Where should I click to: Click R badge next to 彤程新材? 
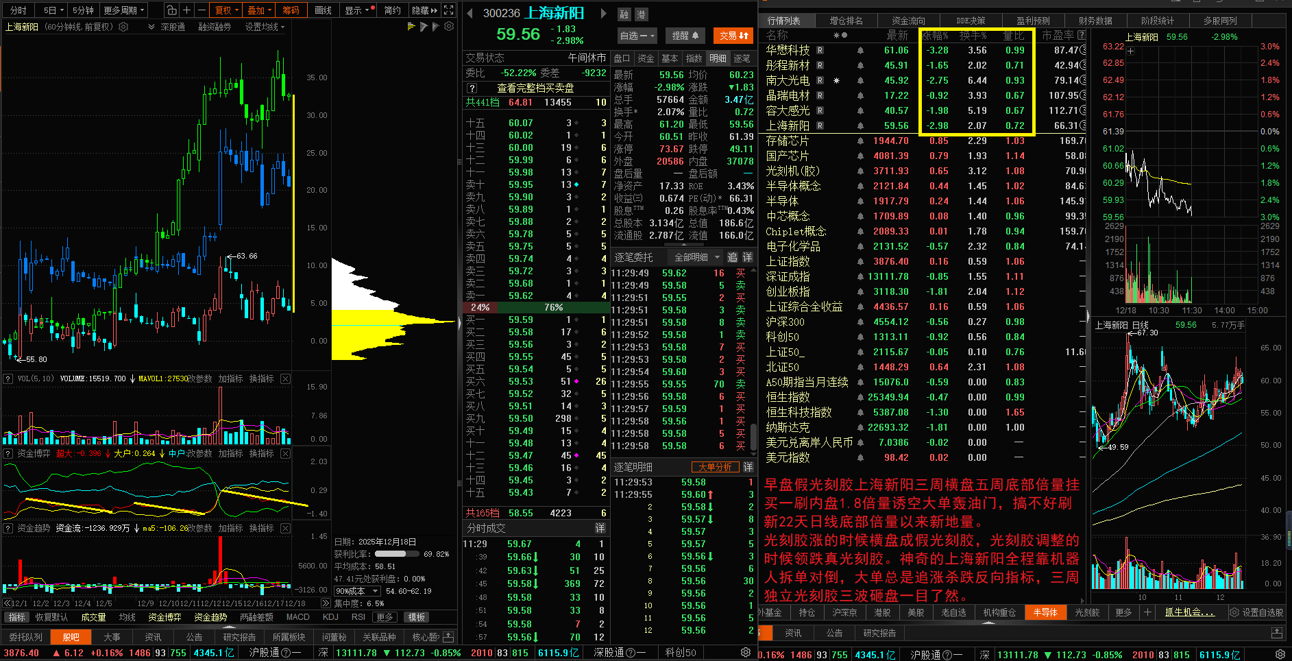[820, 65]
